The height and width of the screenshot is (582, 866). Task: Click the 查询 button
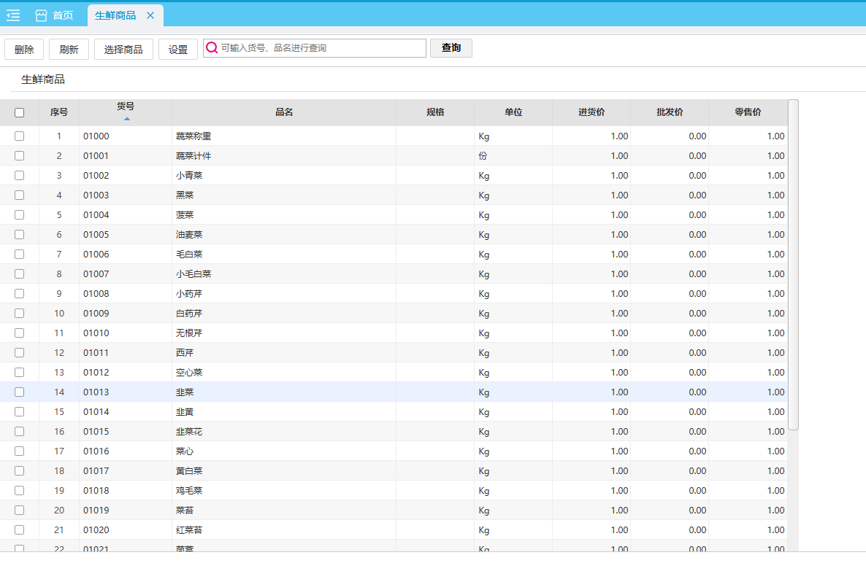451,48
